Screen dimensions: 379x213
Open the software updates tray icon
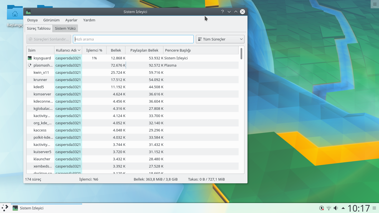click(x=322, y=208)
